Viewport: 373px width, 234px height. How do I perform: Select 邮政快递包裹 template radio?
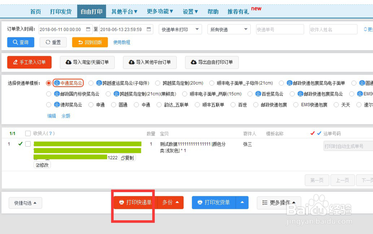(x=256, y=105)
